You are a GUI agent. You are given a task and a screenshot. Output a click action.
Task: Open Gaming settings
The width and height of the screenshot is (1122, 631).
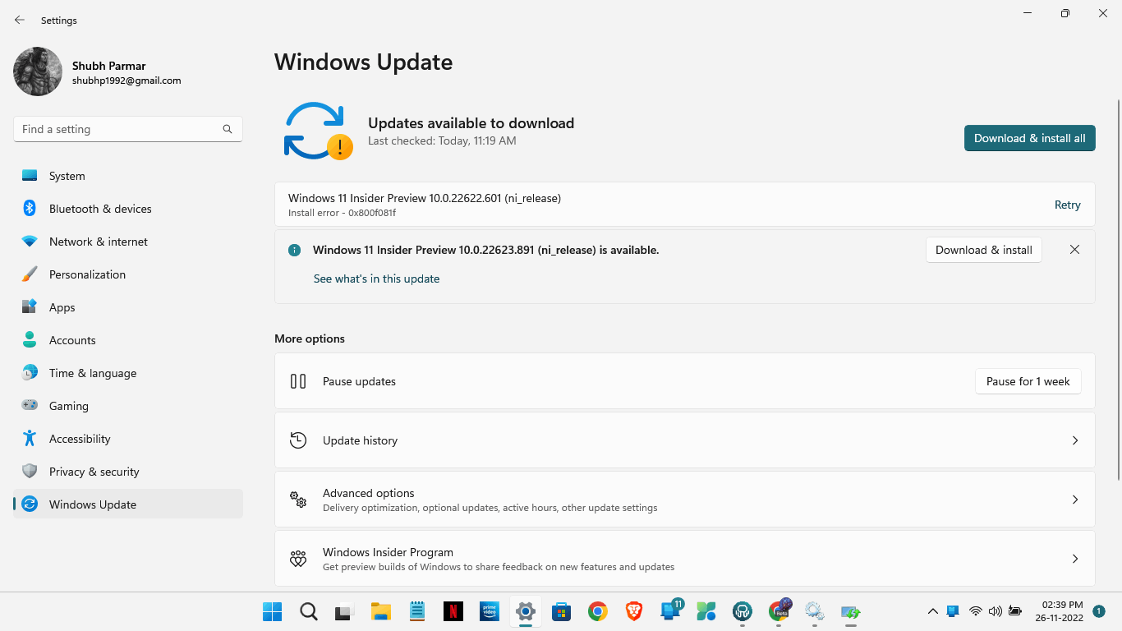pos(128,406)
